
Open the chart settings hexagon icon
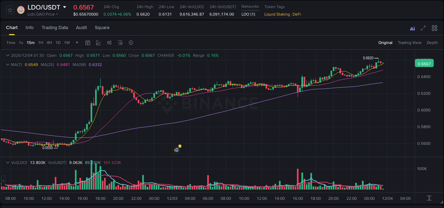131,43
